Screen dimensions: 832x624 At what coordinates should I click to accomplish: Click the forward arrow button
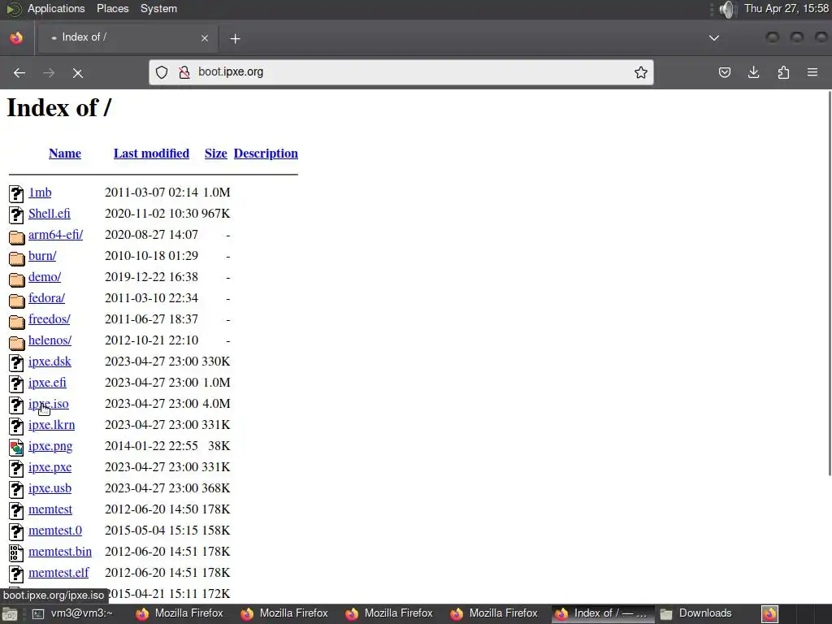click(x=49, y=72)
